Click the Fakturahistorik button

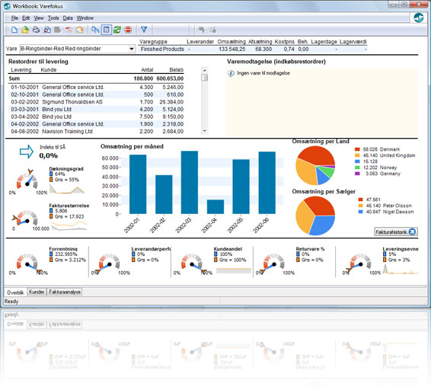click(396, 232)
